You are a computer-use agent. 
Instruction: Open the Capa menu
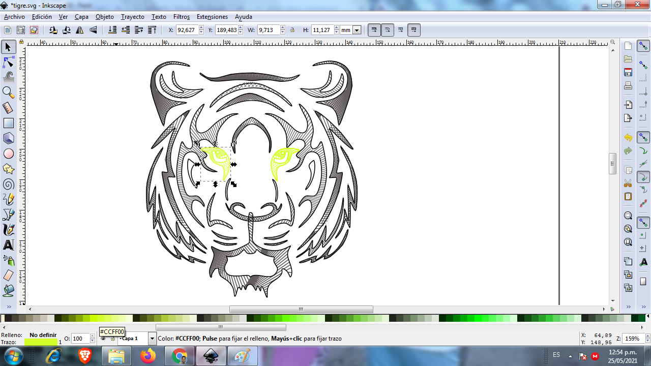[x=81, y=17]
